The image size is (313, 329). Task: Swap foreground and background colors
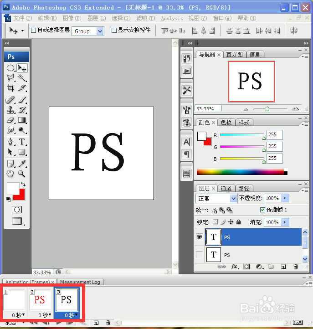click(23, 184)
